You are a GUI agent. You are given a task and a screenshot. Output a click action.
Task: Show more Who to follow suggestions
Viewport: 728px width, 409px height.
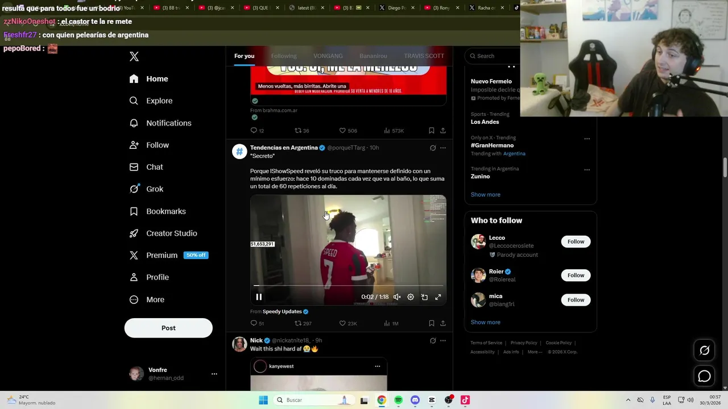pyautogui.click(x=485, y=322)
